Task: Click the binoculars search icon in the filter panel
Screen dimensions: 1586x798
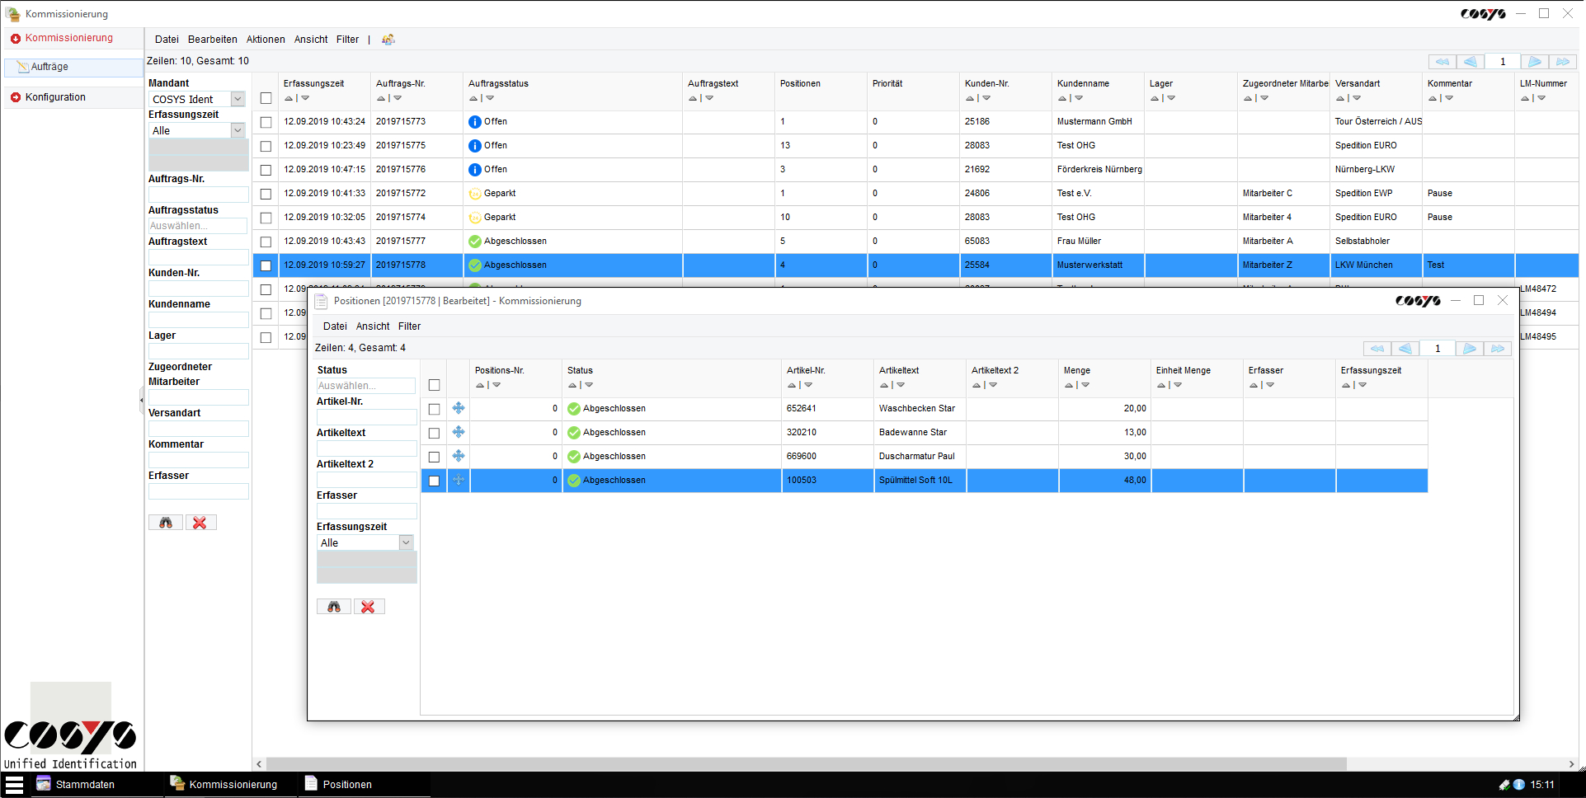Action: coord(165,522)
